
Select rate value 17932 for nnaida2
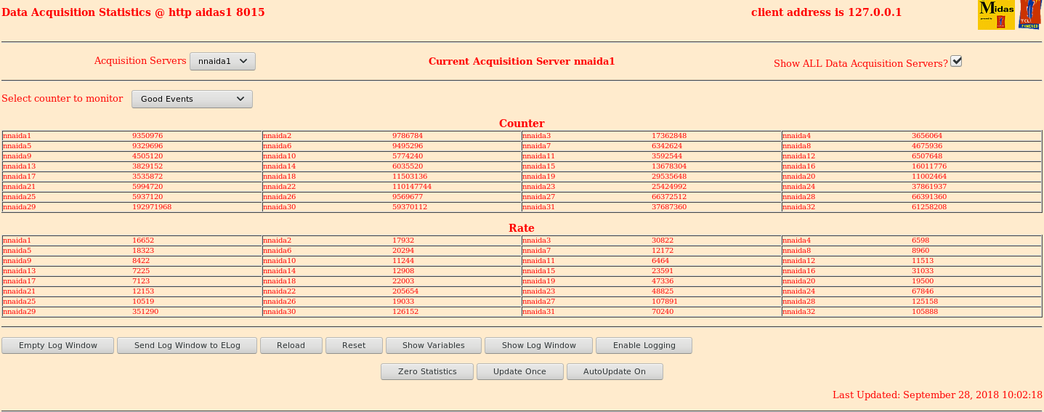click(x=403, y=241)
